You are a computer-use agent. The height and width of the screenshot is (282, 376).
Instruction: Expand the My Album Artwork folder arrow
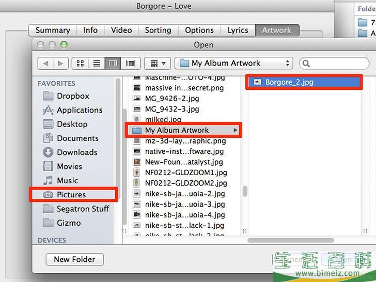(x=236, y=130)
